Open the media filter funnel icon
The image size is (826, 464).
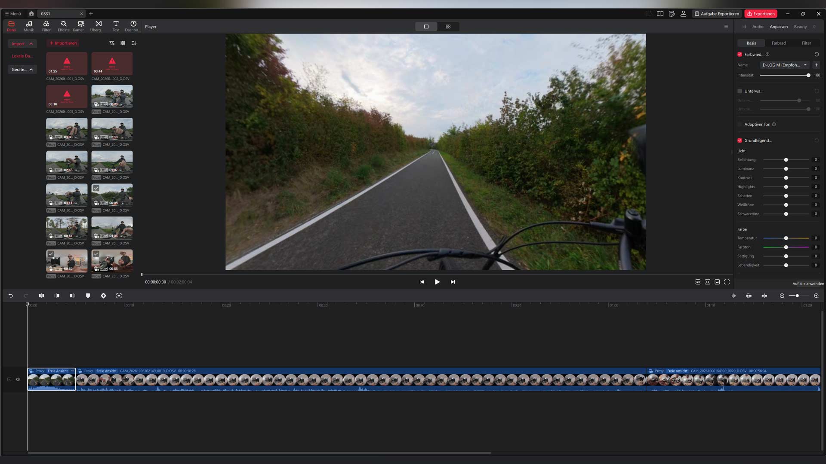click(x=112, y=43)
